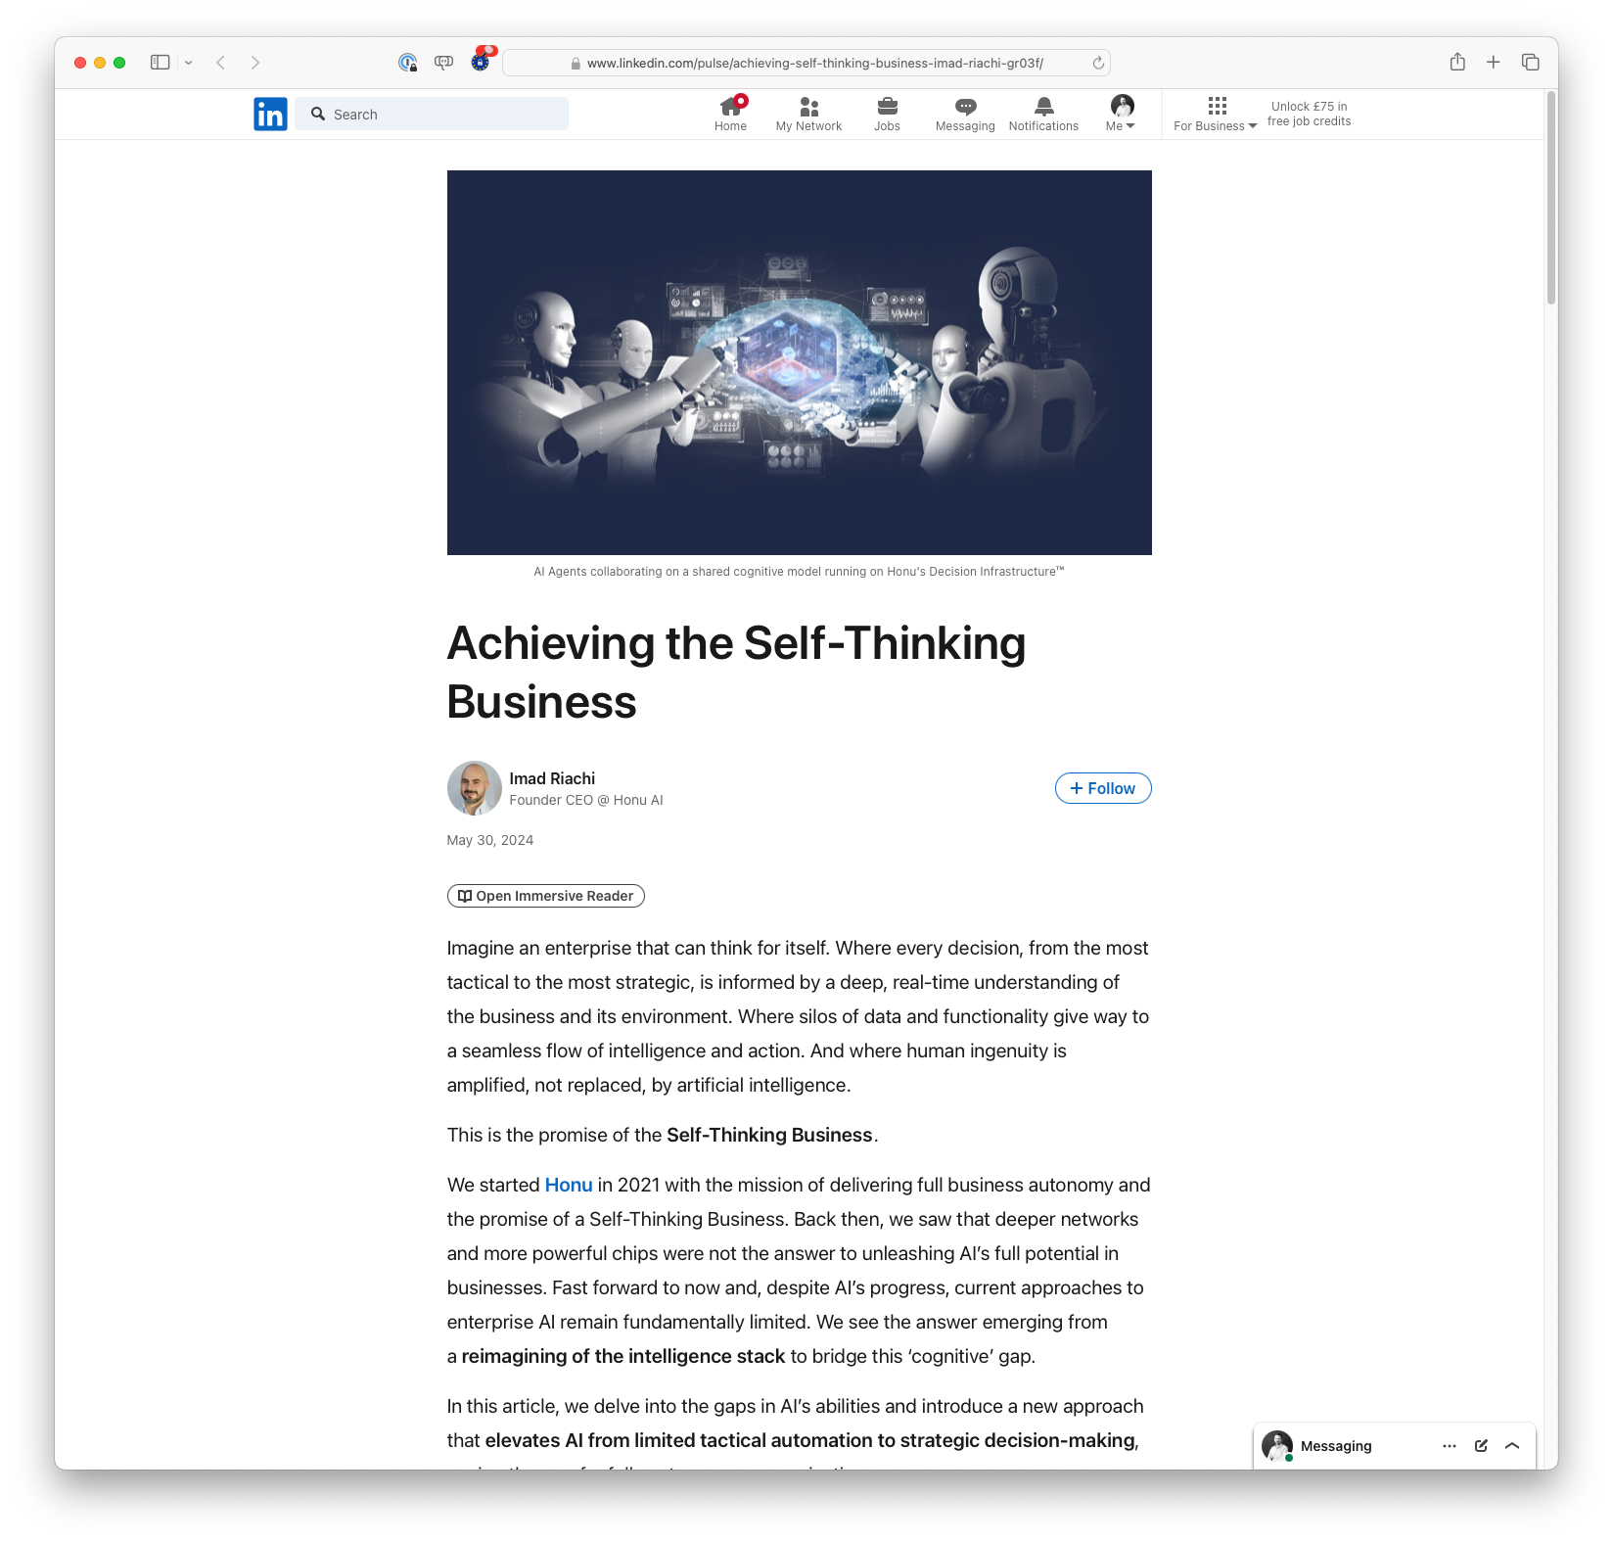Open the browser tab overview
1613x1542 pixels.
coord(1529,62)
